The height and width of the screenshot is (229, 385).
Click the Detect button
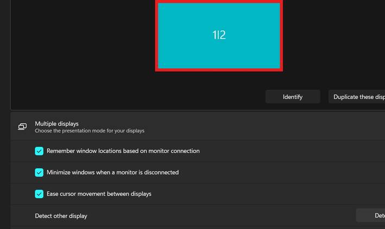[x=371, y=215]
